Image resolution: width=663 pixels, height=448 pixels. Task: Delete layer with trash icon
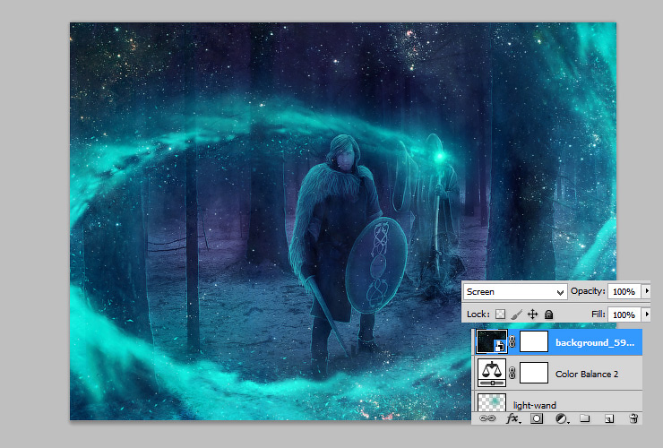click(x=633, y=418)
